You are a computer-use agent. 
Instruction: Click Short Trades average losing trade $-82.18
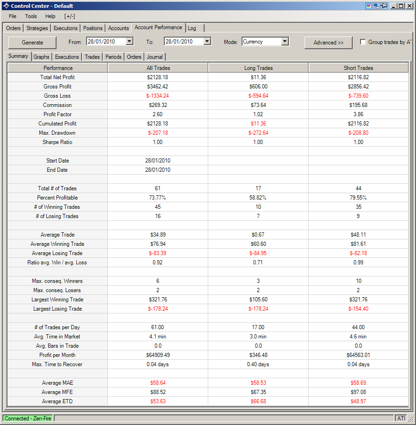coord(358,253)
